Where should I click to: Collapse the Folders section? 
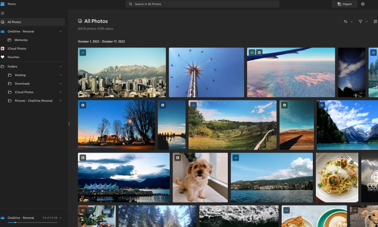60,66
